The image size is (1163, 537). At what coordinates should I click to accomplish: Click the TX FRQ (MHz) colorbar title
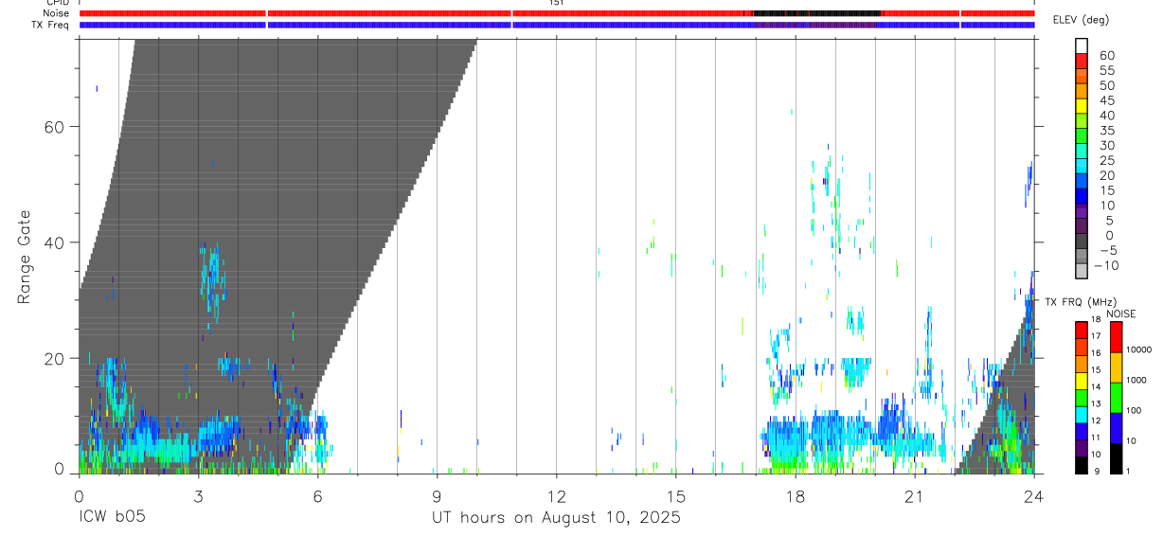[1080, 301]
